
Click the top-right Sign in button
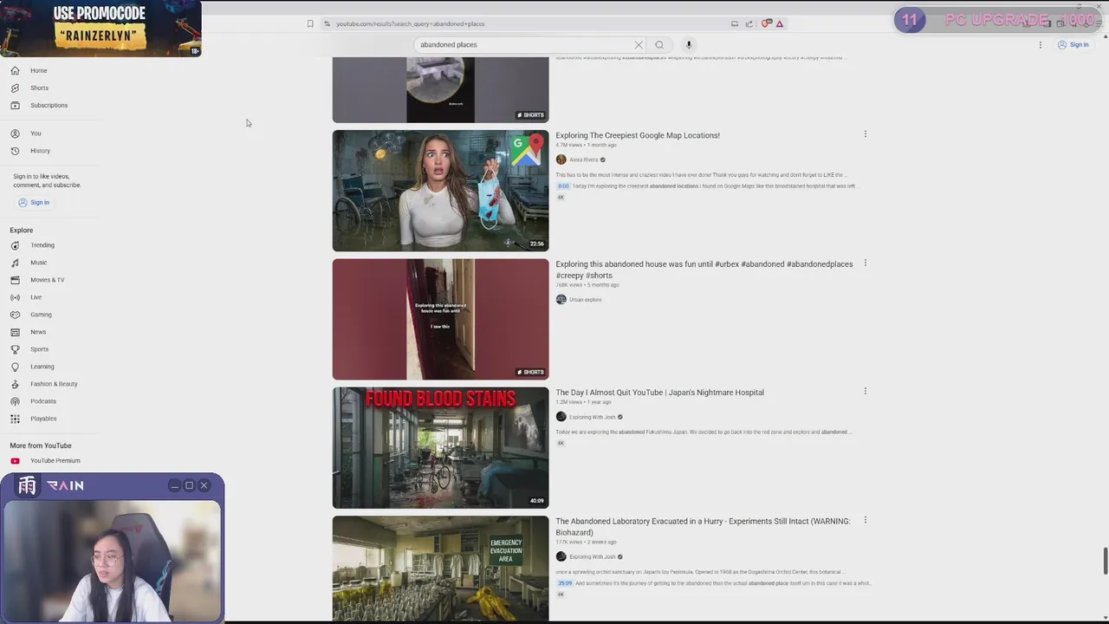coord(1073,45)
